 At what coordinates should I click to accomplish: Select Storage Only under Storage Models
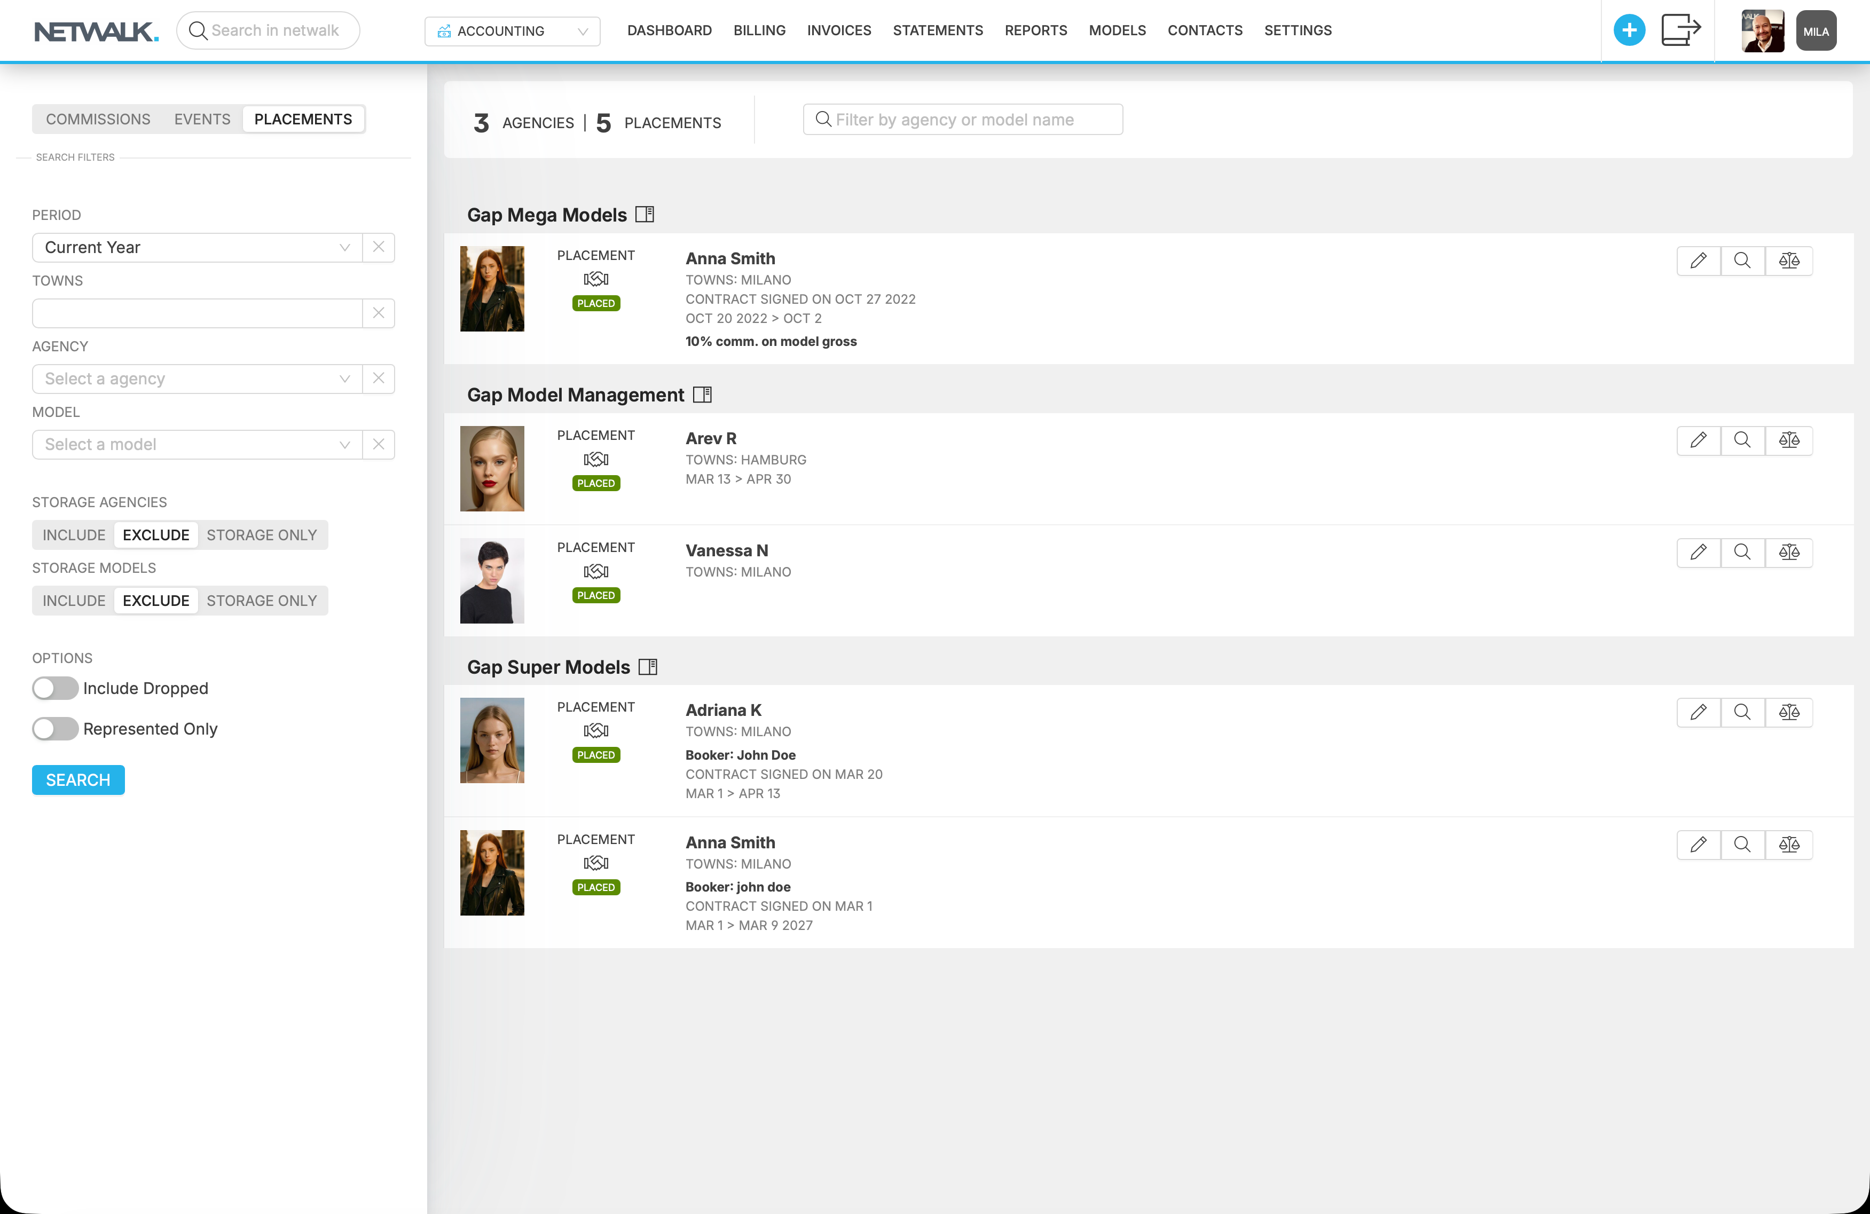click(262, 601)
